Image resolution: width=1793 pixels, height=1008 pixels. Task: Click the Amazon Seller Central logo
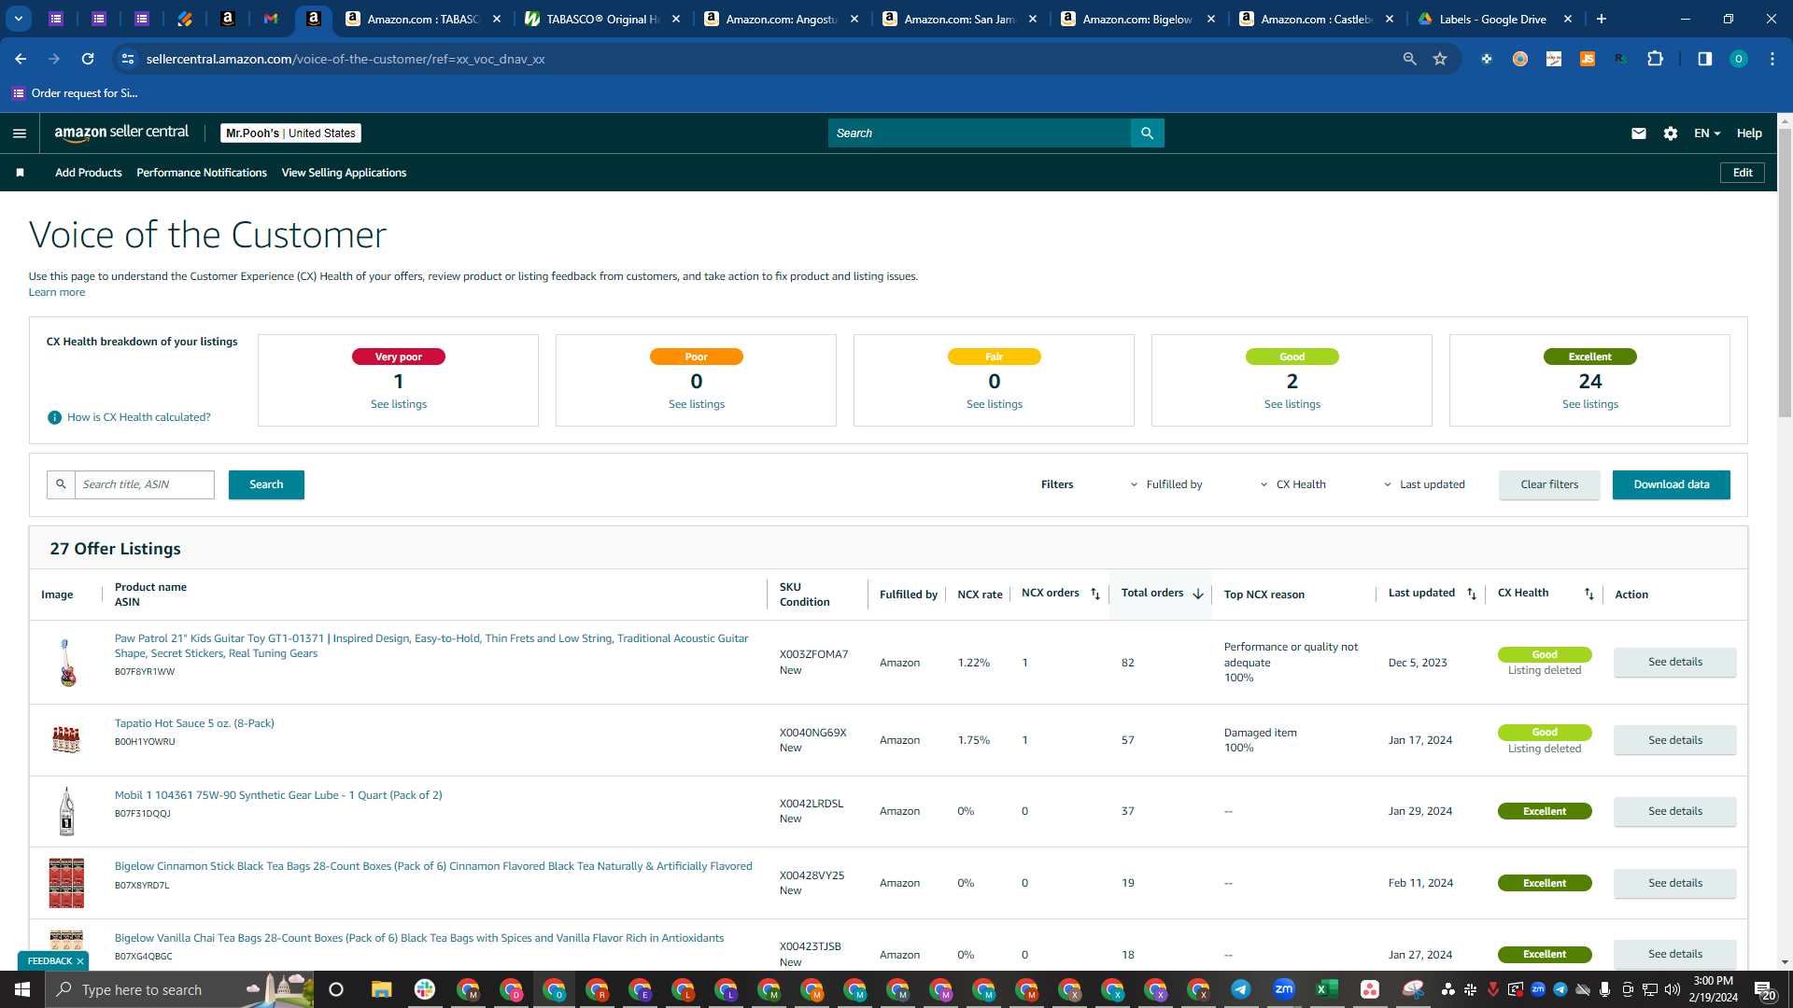point(121,133)
